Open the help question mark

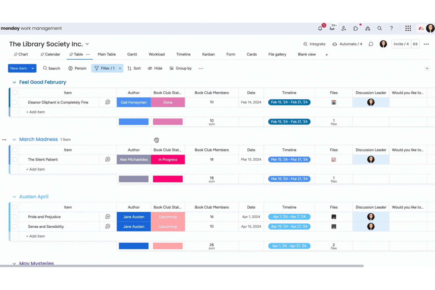coord(391,29)
